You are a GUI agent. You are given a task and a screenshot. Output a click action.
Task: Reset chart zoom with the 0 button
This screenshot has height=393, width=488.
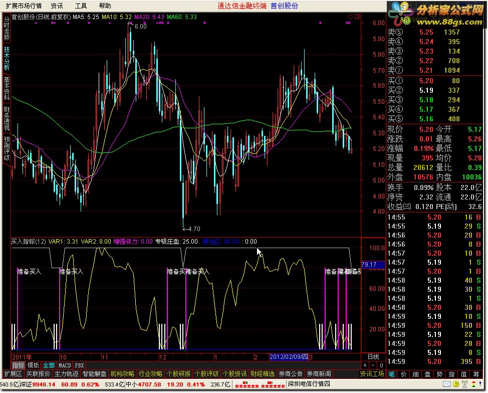[381, 365]
